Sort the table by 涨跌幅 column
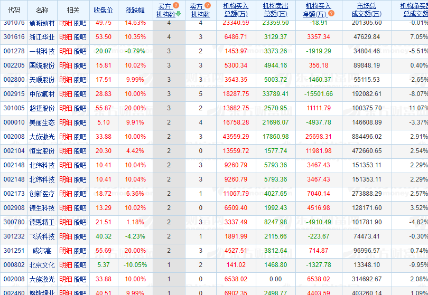The image size is (428, 295). click(135, 10)
